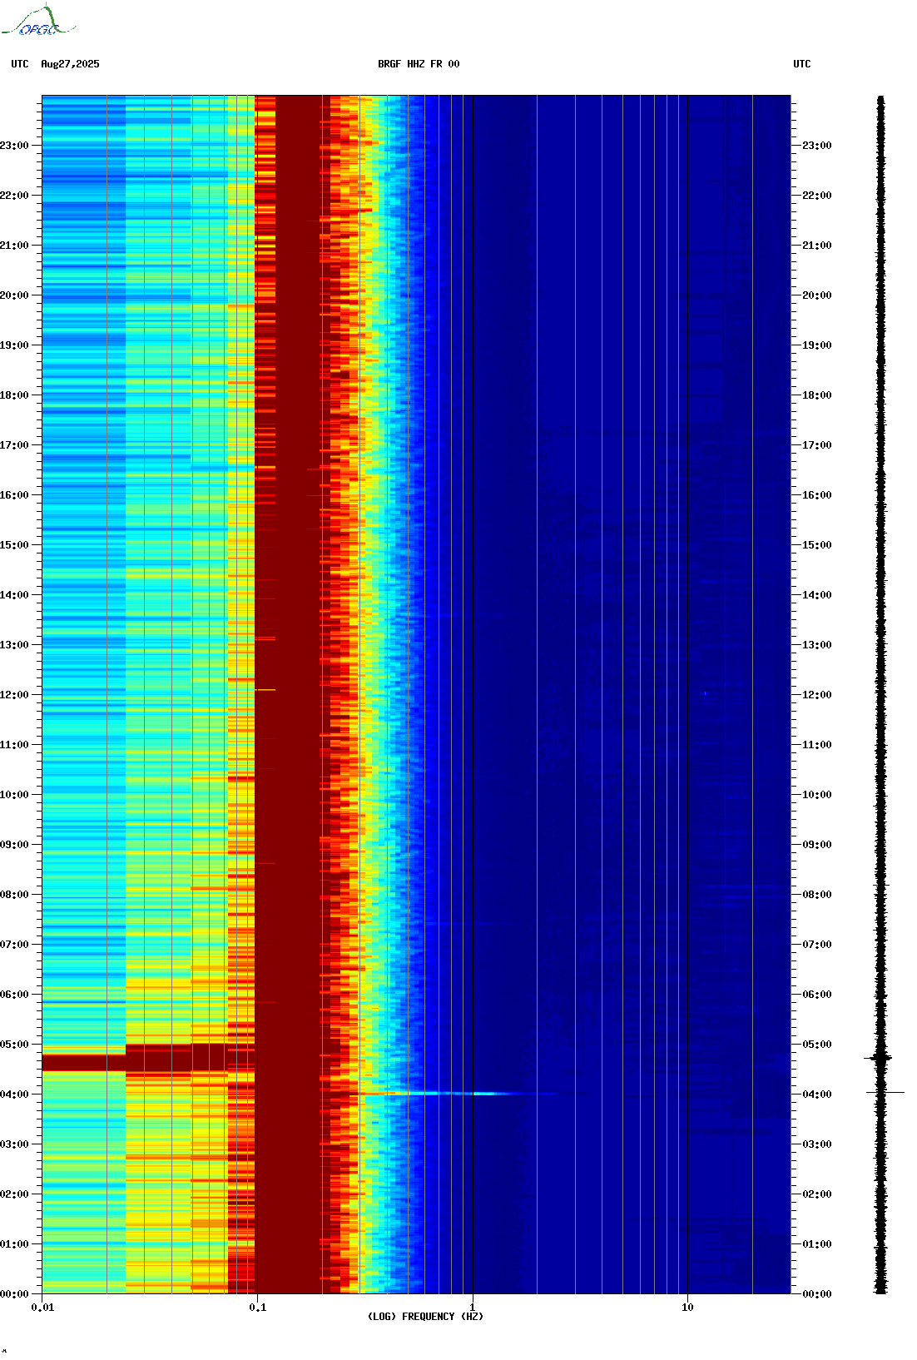The width and height of the screenshot is (917, 1360).
Task: Click the 18:00 label on the left time axis
Action: (x=14, y=395)
